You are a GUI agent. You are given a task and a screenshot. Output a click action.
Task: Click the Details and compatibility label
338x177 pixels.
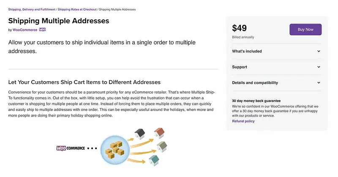point(255,83)
